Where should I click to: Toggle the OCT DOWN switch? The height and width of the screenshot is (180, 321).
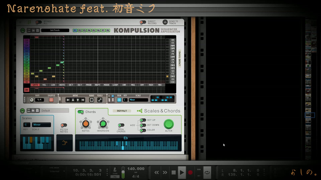click(x=143, y=125)
